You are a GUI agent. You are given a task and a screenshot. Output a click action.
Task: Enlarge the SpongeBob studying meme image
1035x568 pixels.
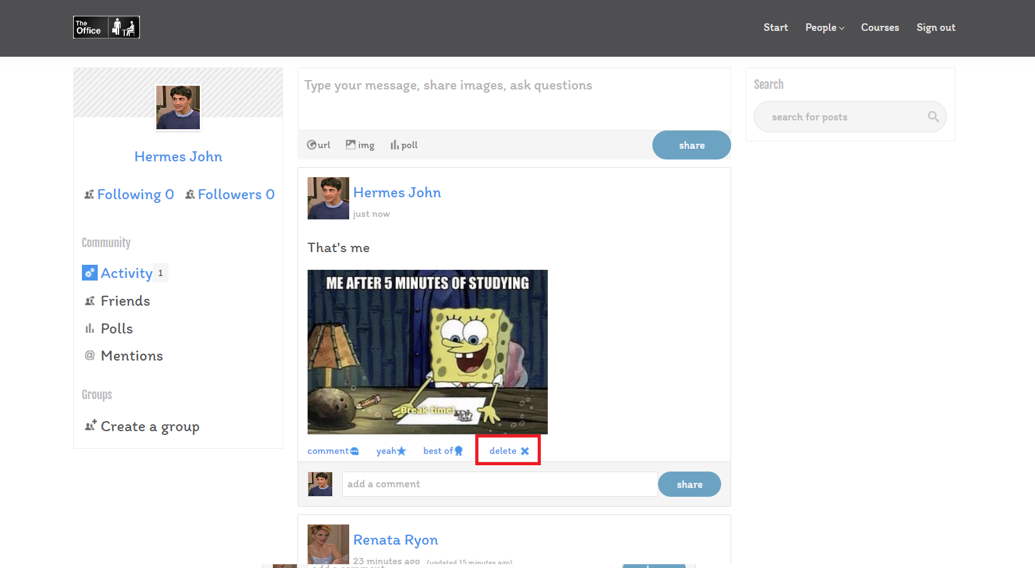point(427,352)
